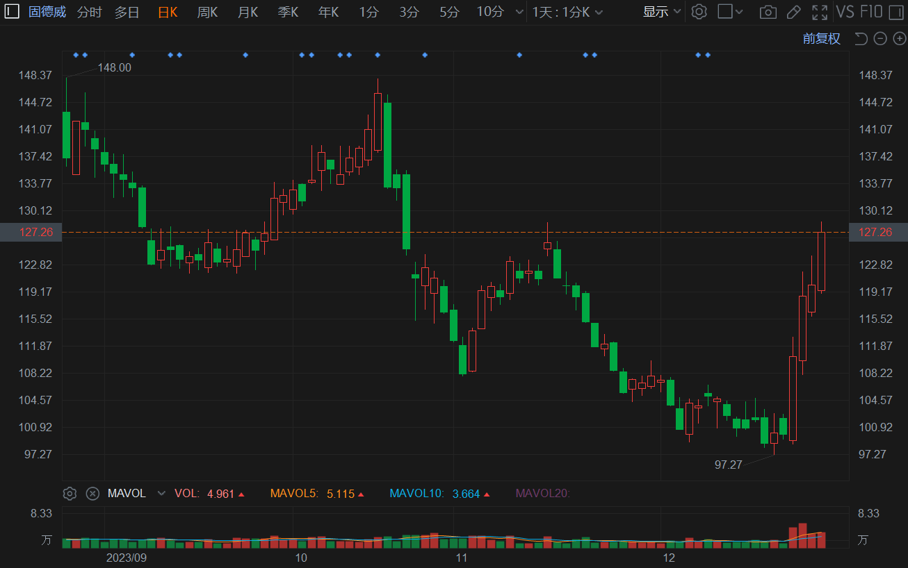Click the 固德威 stock name

coord(47,12)
